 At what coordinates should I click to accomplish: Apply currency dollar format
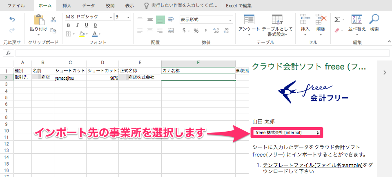coord(184,31)
